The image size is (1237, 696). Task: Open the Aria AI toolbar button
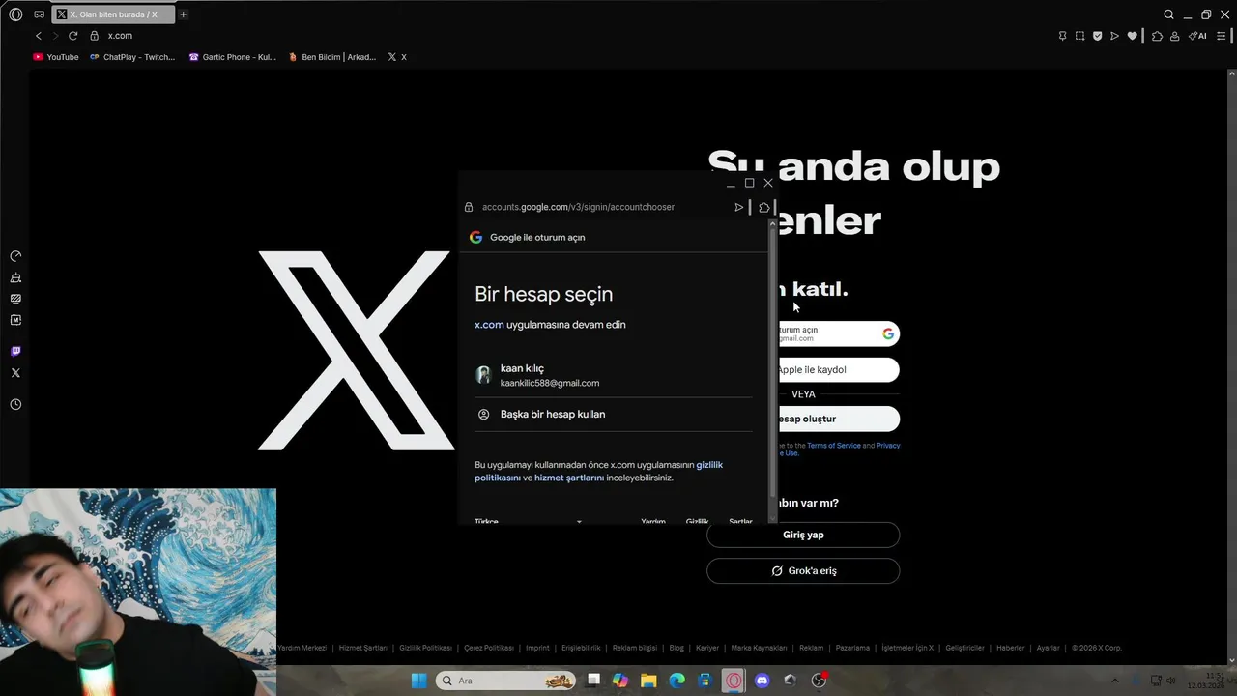(1197, 36)
